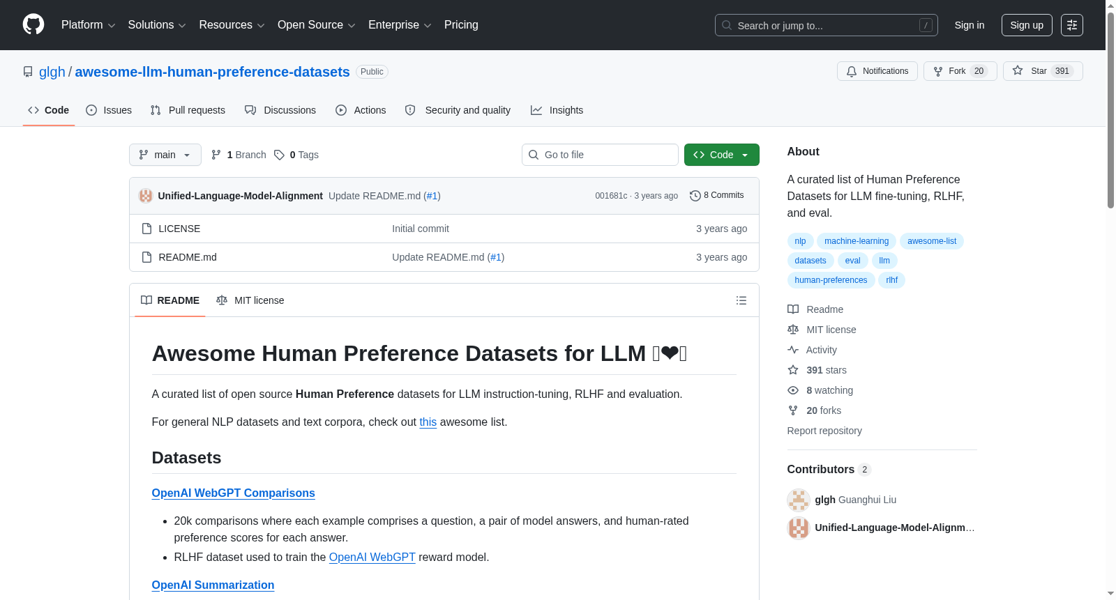Screen dimensions: 1116x600
Task: Select the machine-learning topic tag
Action: pyautogui.click(x=857, y=241)
